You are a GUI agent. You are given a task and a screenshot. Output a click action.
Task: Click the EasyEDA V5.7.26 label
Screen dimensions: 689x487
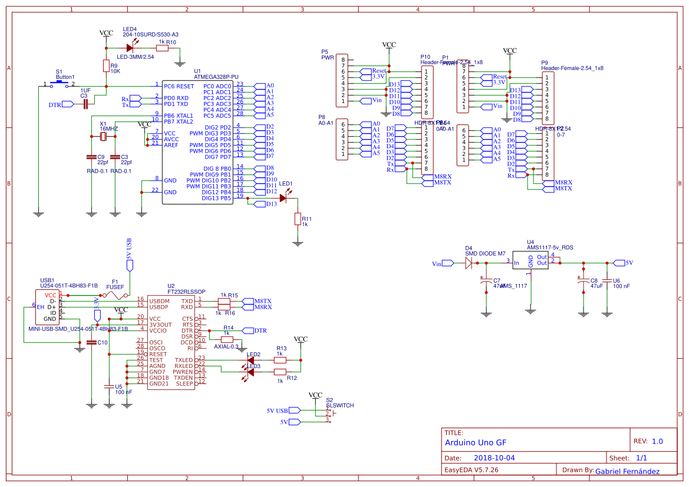click(472, 470)
